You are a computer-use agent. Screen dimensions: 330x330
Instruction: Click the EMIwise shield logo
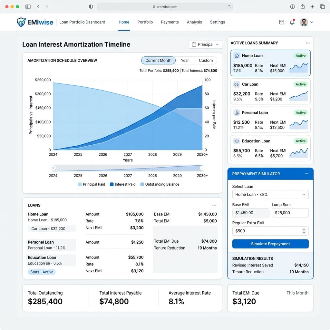pos(21,22)
